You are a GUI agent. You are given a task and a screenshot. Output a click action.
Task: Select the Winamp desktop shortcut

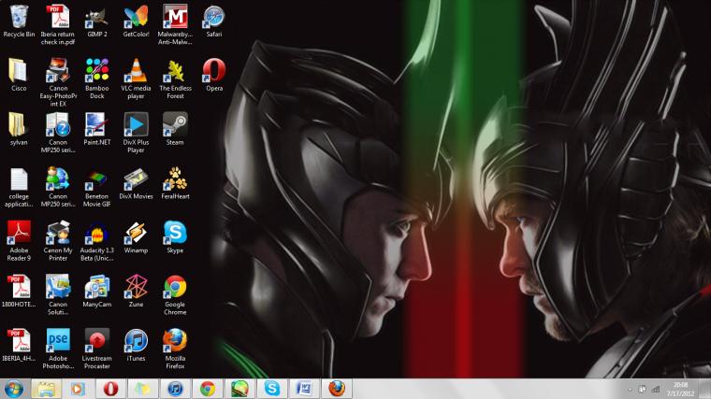coord(136,237)
